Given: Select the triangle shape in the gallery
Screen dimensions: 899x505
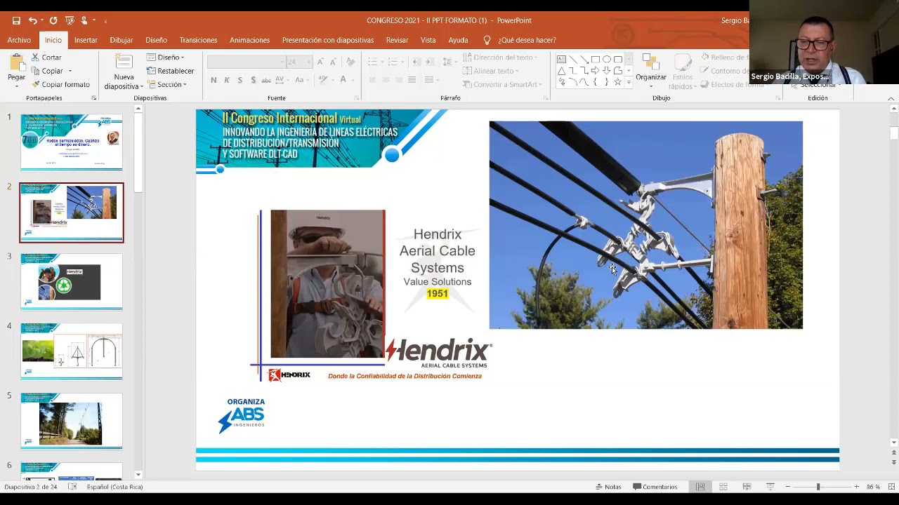Looking at the screenshot, I should [562, 71].
